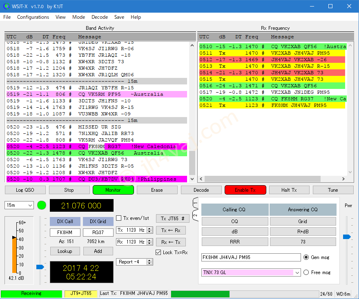The height and width of the screenshot is (299, 359).
Task: Decrease the Report value with down arrow
Action: click(x=149, y=264)
